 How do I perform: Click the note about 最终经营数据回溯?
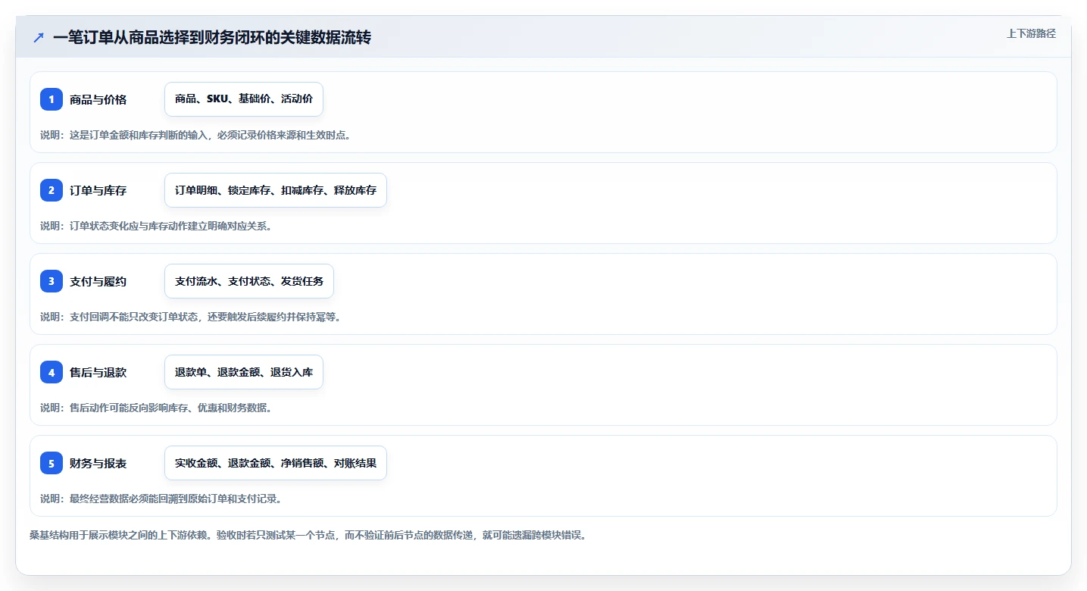point(161,499)
